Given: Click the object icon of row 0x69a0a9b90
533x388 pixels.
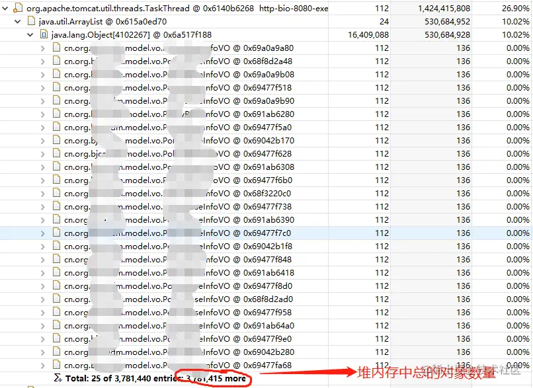Looking at the screenshot, I should pos(56,100).
